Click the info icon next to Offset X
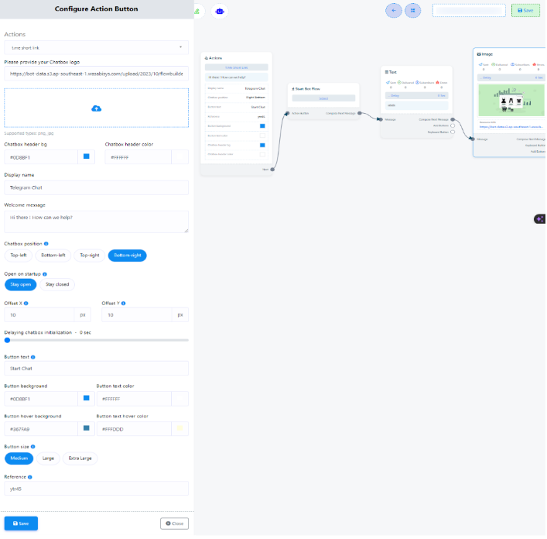 pyautogui.click(x=26, y=303)
